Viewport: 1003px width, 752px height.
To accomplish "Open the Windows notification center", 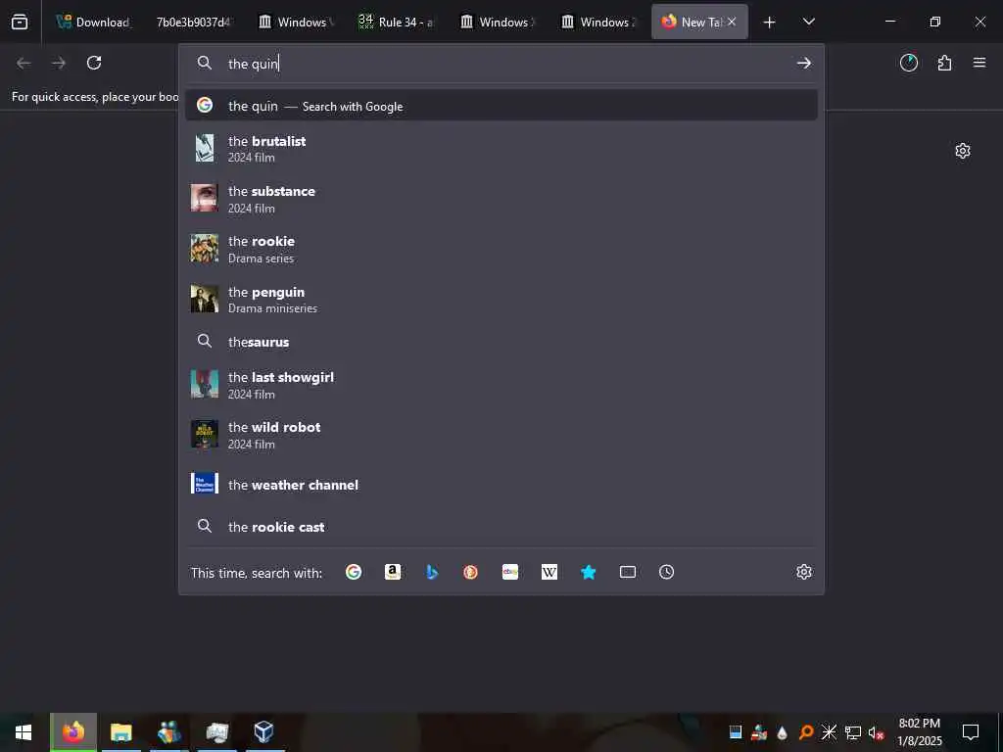I will pyautogui.click(x=971, y=732).
